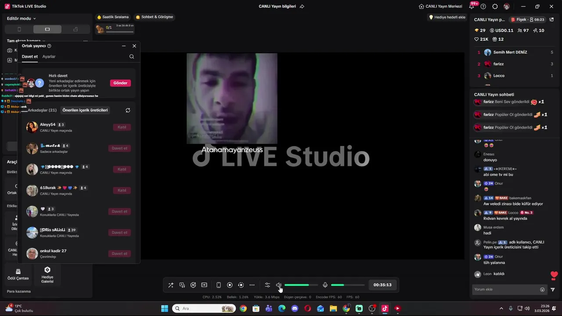Screen dimensions: 562x316
Task: Click the dashed-circle replay record icon
Action: point(241,285)
